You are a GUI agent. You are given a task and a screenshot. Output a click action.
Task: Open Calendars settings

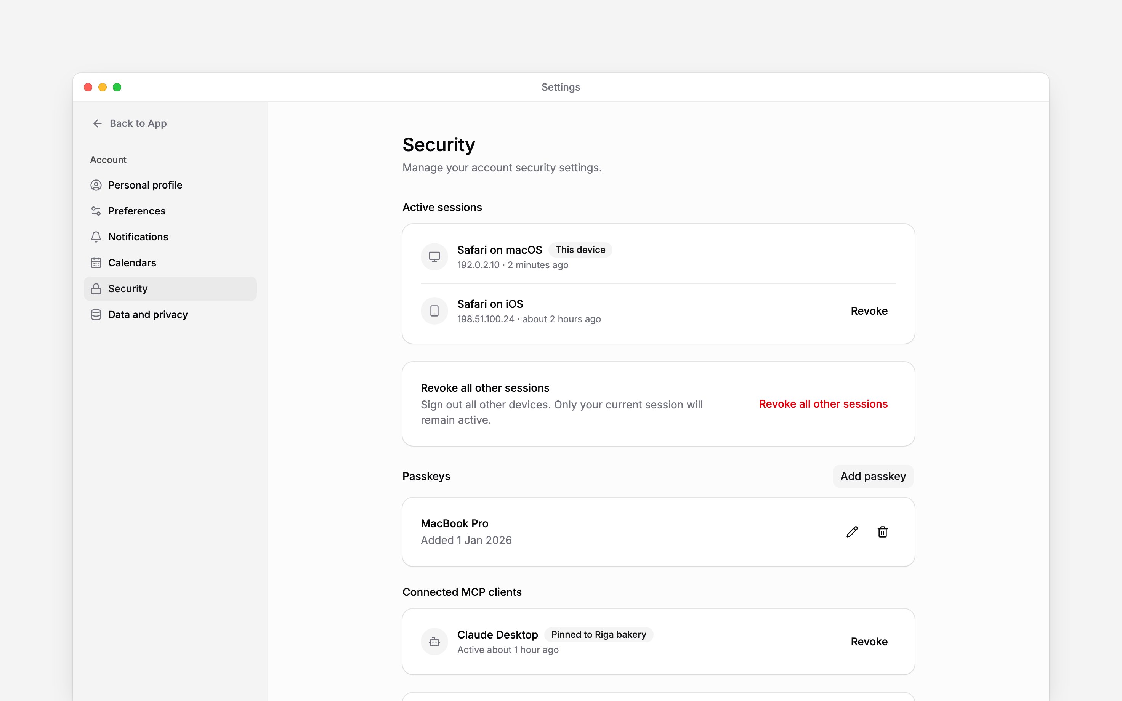(170, 263)
